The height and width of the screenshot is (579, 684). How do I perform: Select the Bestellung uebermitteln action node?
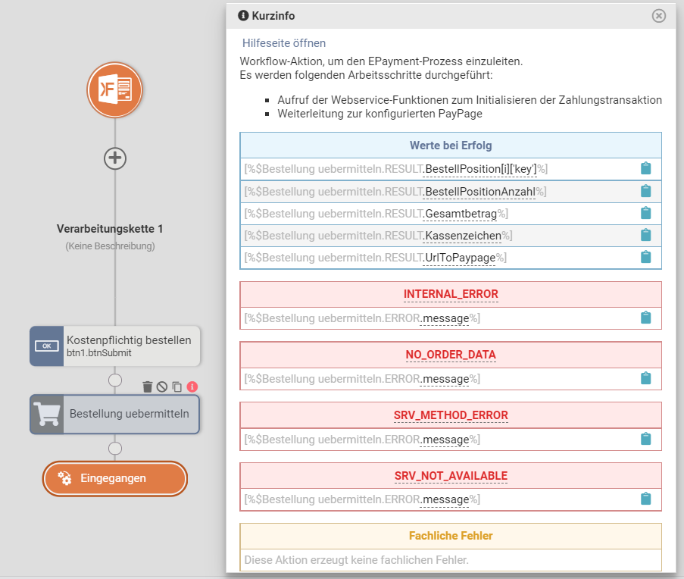pos(115,415)
